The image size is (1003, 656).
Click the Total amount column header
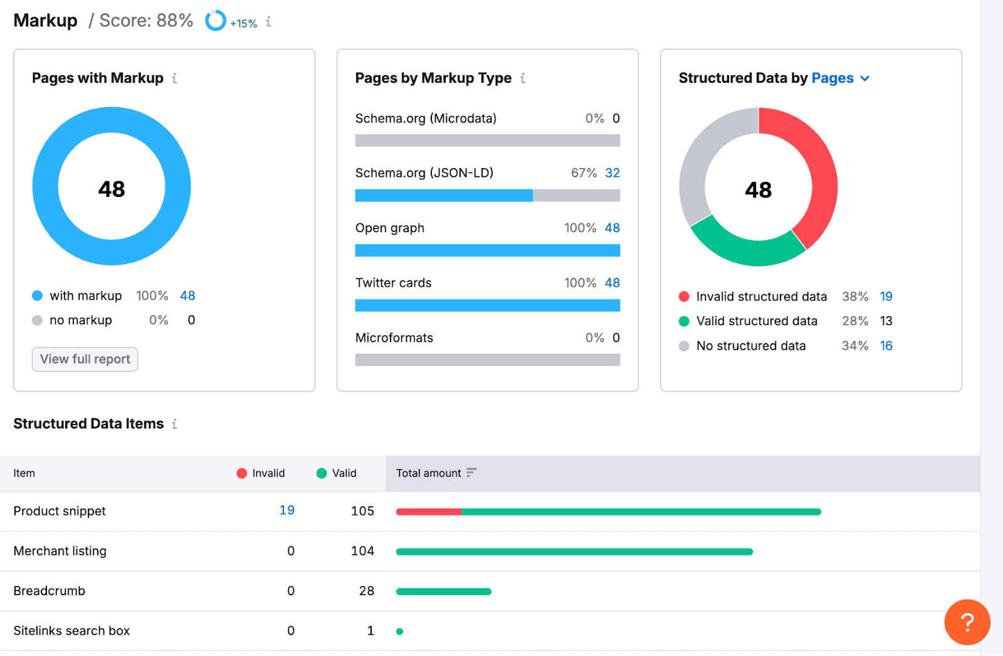tap(429, 473)
